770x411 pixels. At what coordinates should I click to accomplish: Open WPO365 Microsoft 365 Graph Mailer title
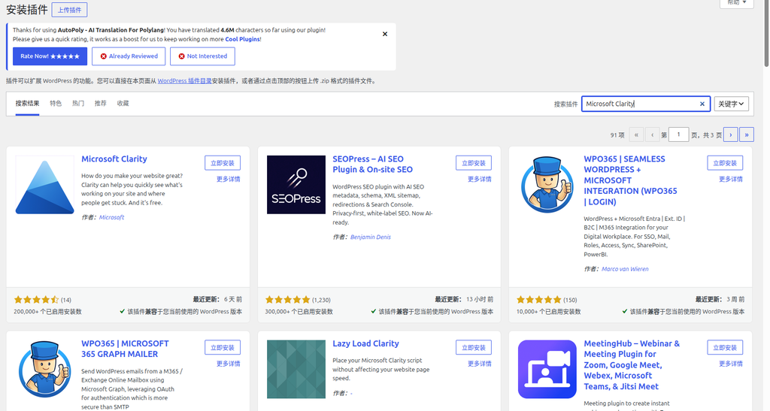(x=125, y=349)
